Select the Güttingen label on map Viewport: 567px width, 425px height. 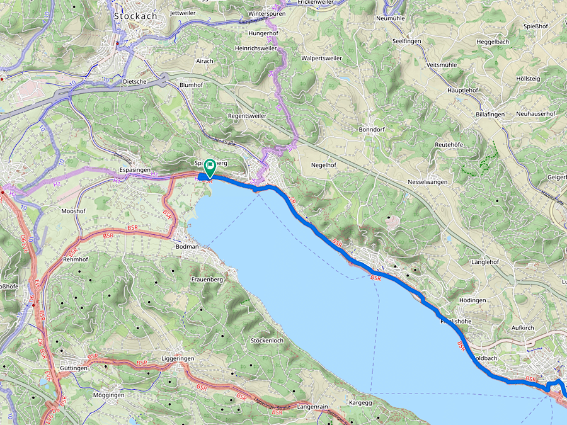(x=74, y=368)
